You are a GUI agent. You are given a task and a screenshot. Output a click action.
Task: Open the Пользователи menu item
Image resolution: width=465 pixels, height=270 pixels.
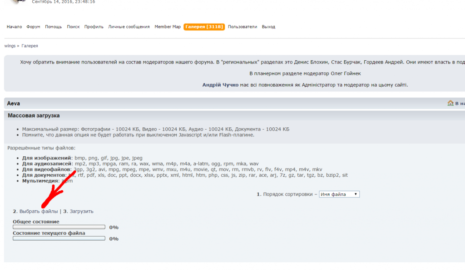(242, 27)
